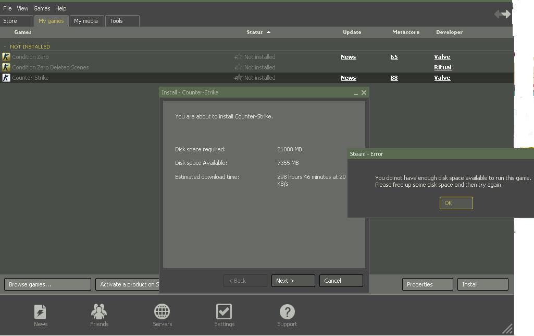Image resolution: width=534 pixels, height=336 pixels.
Task: Click the 7355 MB available value
Action: (288, 163)
